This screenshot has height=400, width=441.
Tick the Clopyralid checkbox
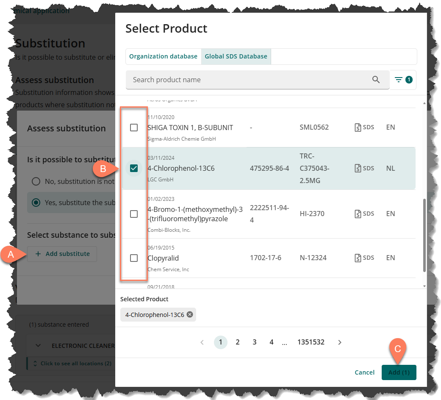(x=134, y=258)
